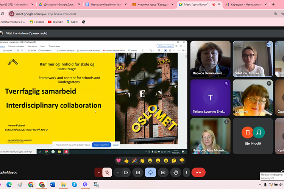Image resolution: width=284 pixels, height=189 pixels.
Task: Send the sparkling heart reaction
Action: pyautogui.click(x=119, y=161)
